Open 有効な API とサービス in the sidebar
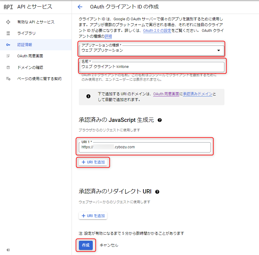 pos(36,22)
